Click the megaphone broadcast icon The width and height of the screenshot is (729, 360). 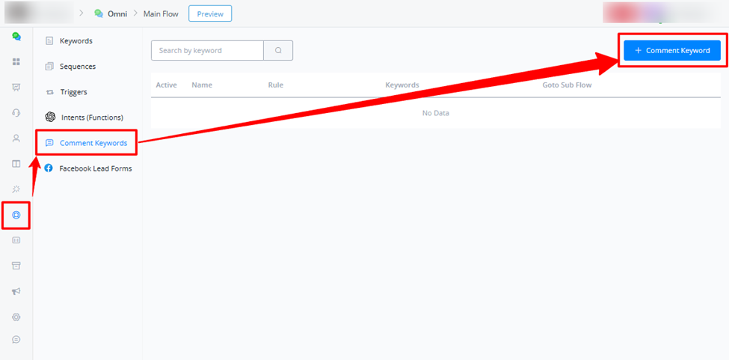16,291
